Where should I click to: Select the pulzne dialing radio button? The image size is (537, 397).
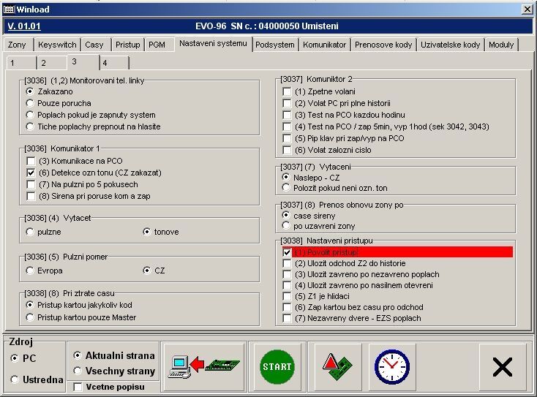click(x=31, y=232)
